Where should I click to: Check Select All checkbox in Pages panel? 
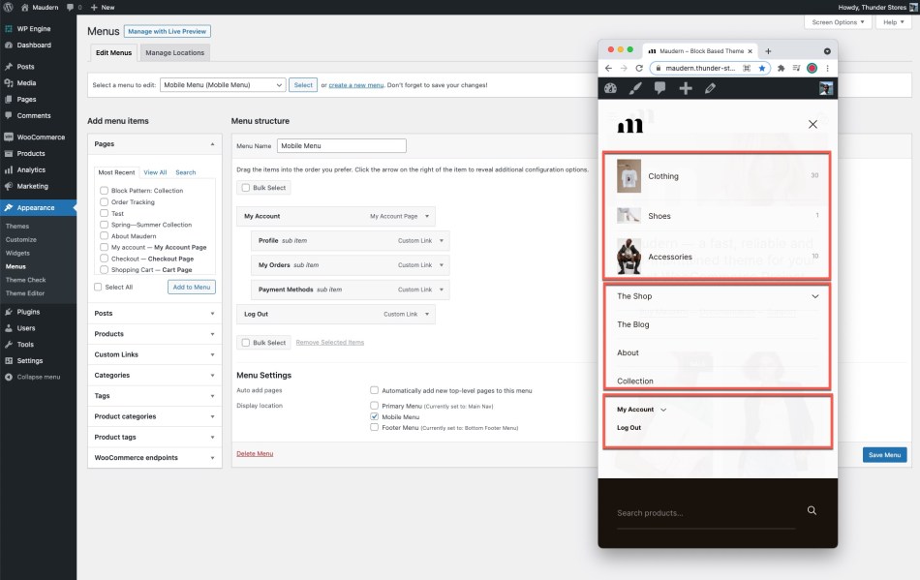(98, 288)
